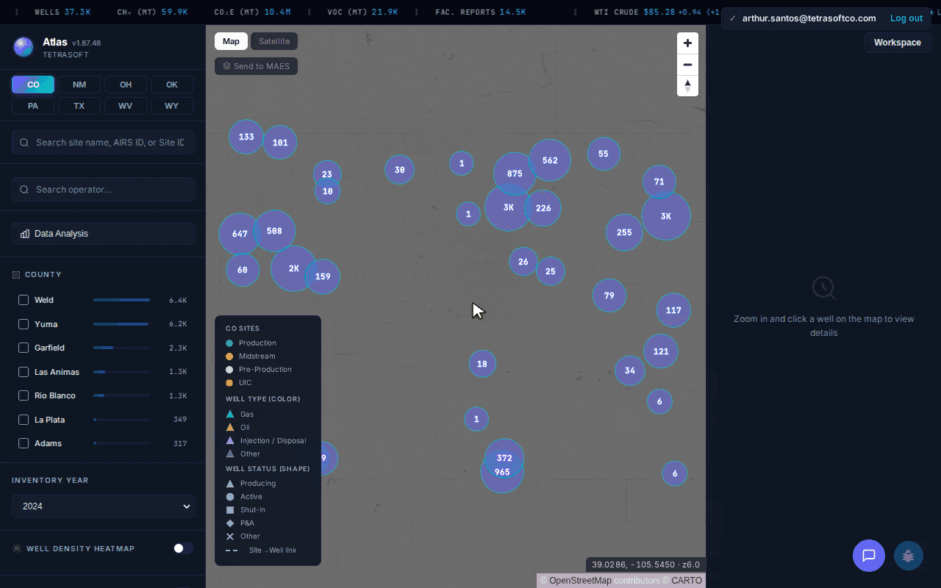
Task: Click the Log out link
Action: 906,18
